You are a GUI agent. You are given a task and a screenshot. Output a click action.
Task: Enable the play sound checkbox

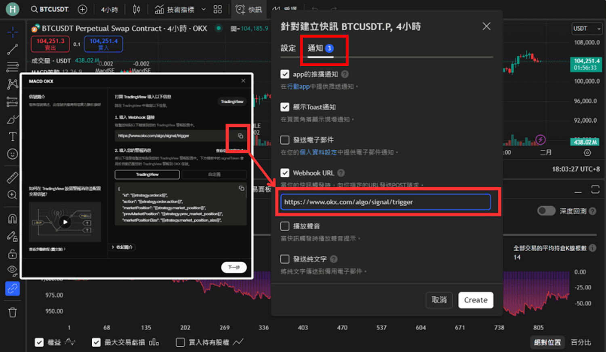pos(285,226)
